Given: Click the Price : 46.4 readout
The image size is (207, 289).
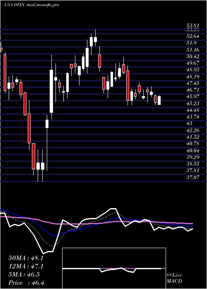Looking at the screenshot, I should 26,283.
